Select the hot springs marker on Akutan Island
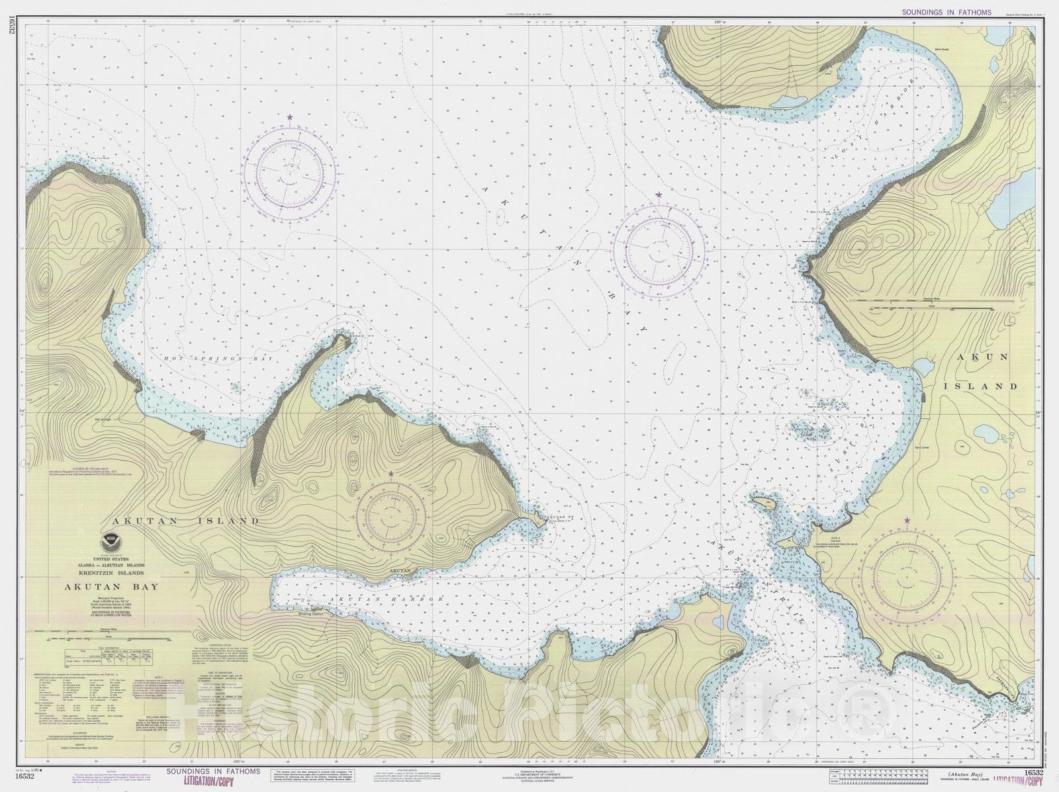This screenshot has height=792, width=1059. tap(103, 419)
